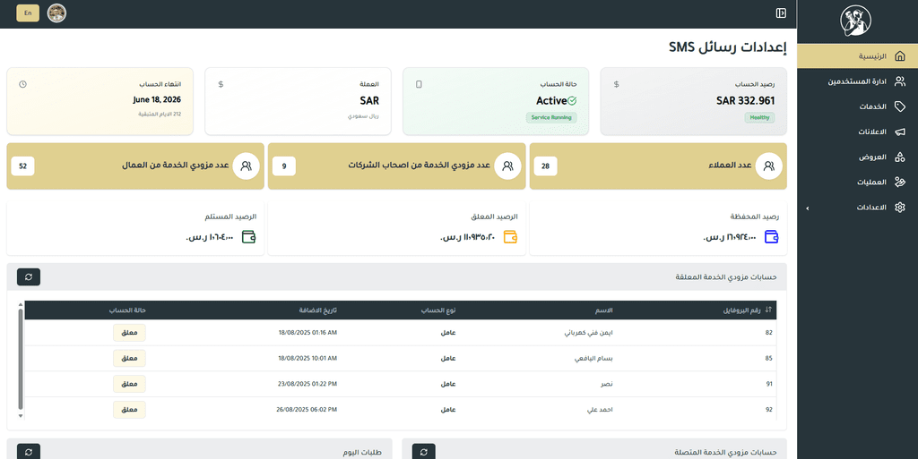Viewport: 918px width, 459px height.
Task: Open العمليات menu item
Action: 858,183
